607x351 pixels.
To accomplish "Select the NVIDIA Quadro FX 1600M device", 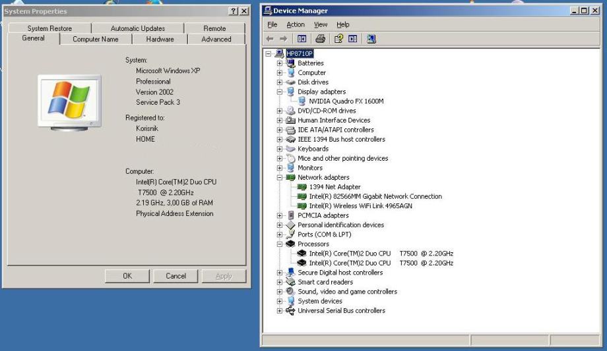I will [346, 101].
